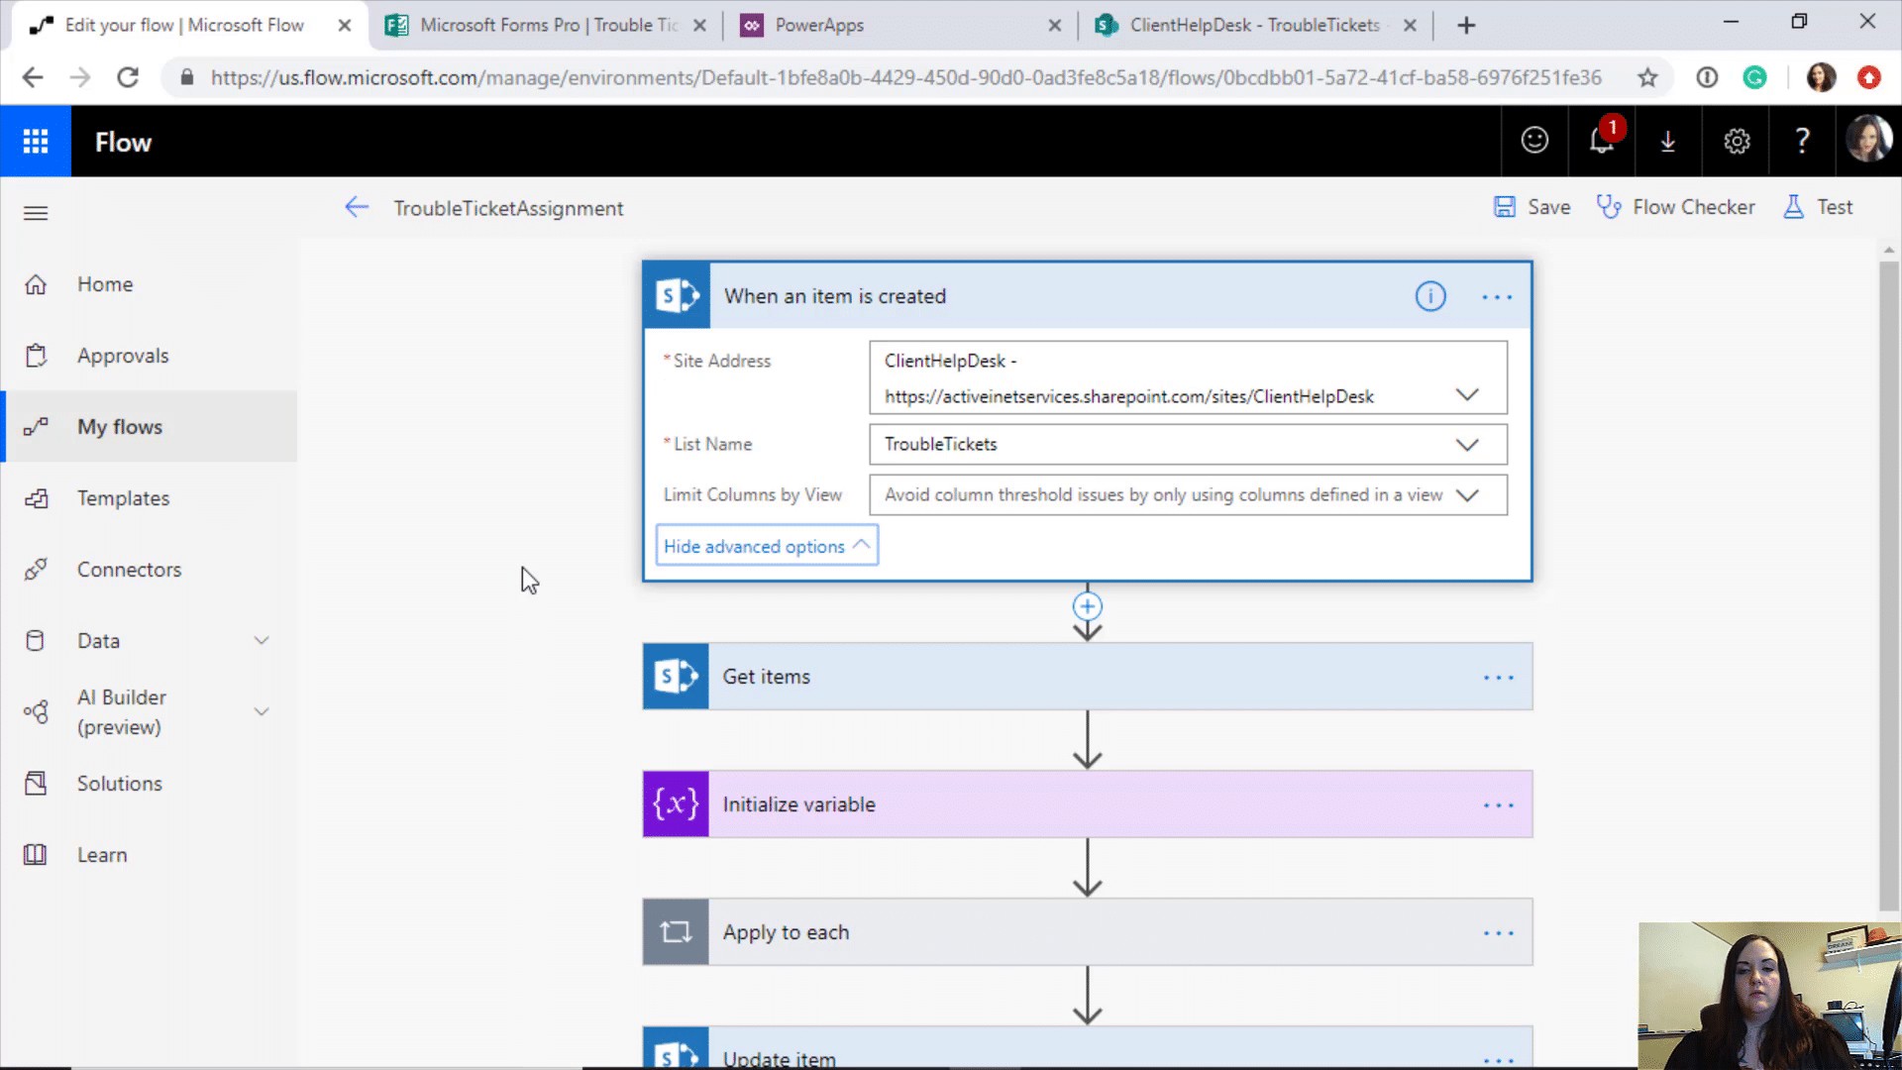Insert a new step with plus button
Viewport: 1902px width, 1070px height.
coord(1088,606)
